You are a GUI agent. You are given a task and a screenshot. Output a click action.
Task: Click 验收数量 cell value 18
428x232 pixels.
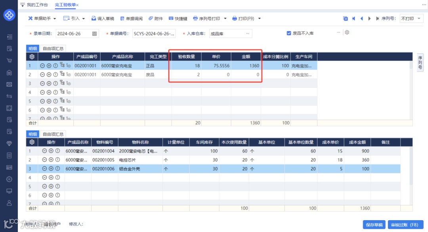tap(186, 66)
